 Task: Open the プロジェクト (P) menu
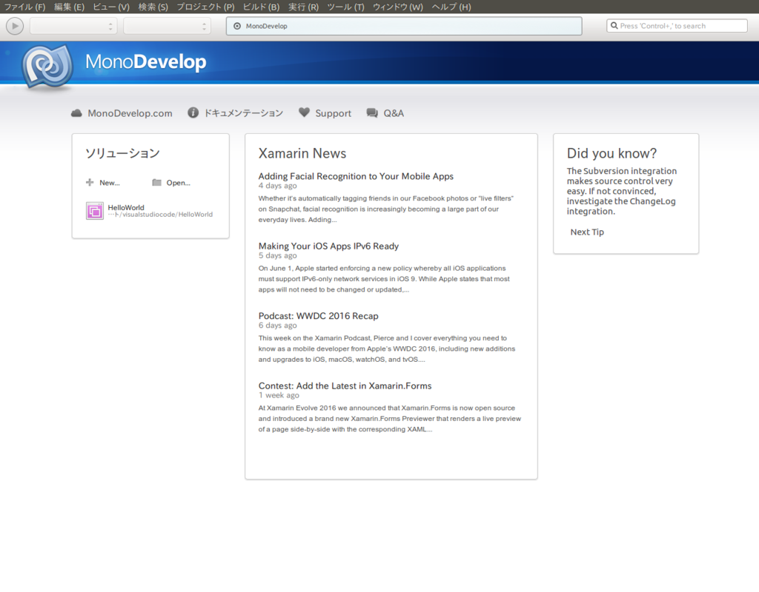click(x=205, y=7)
